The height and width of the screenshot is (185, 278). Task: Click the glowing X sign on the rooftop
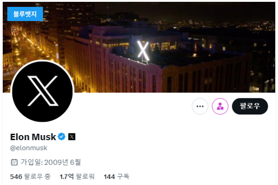pyautogui.click(x=143, y=50)
